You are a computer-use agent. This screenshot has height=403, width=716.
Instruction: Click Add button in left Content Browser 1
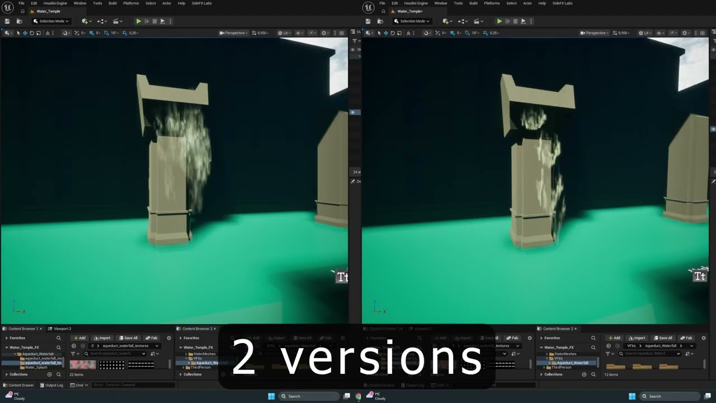tap(79, 338)
